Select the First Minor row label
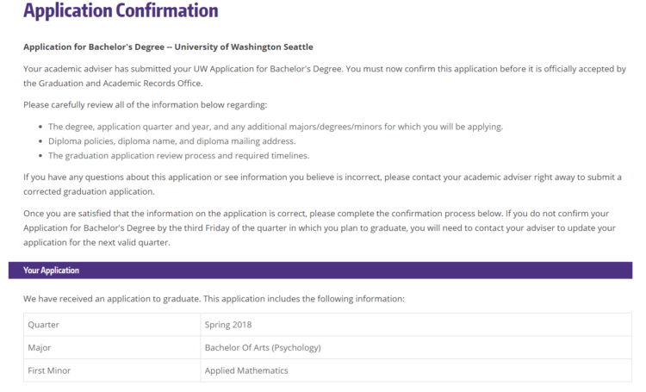 tap(49, 370)
